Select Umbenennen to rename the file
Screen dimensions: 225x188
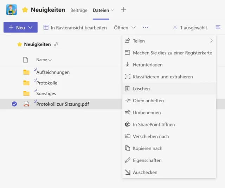[147, 112]
